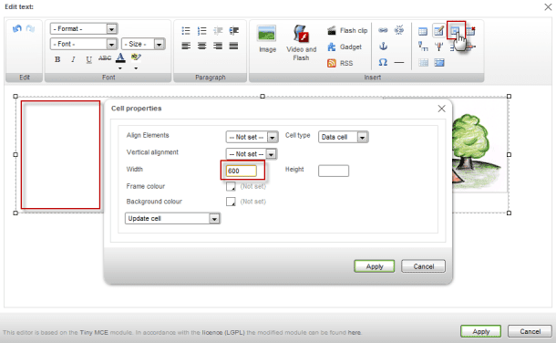The width and height of the screenshot is (556, 343).
Task: Insert Video and Flash content
Action: [x=301, y=43]
